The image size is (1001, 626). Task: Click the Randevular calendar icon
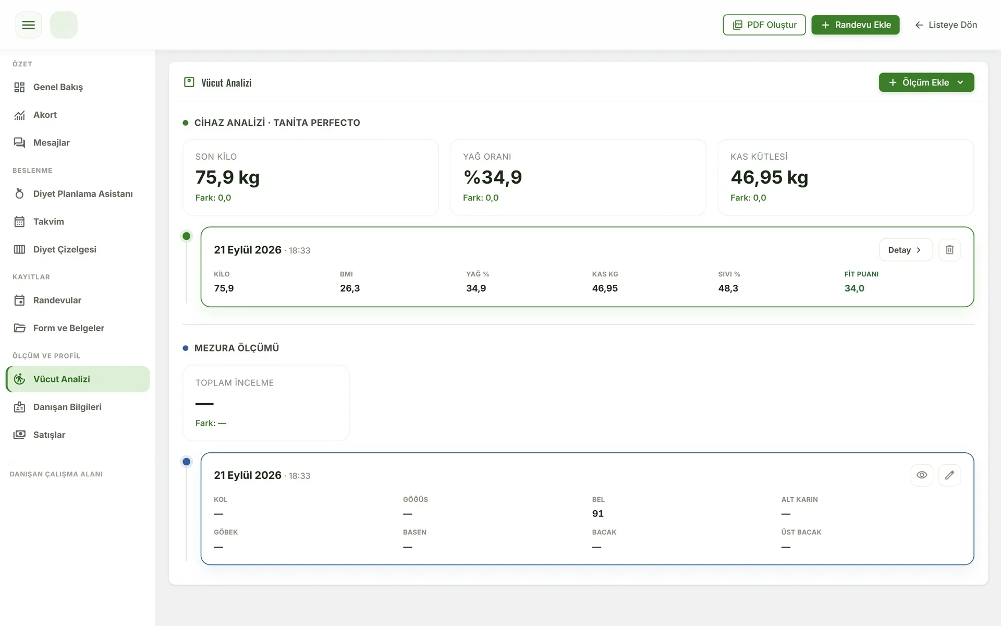click(x=19, y=300)
